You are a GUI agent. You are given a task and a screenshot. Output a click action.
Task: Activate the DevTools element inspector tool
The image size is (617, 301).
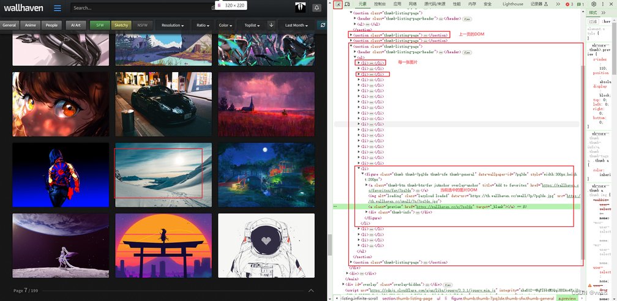point(338,4)
